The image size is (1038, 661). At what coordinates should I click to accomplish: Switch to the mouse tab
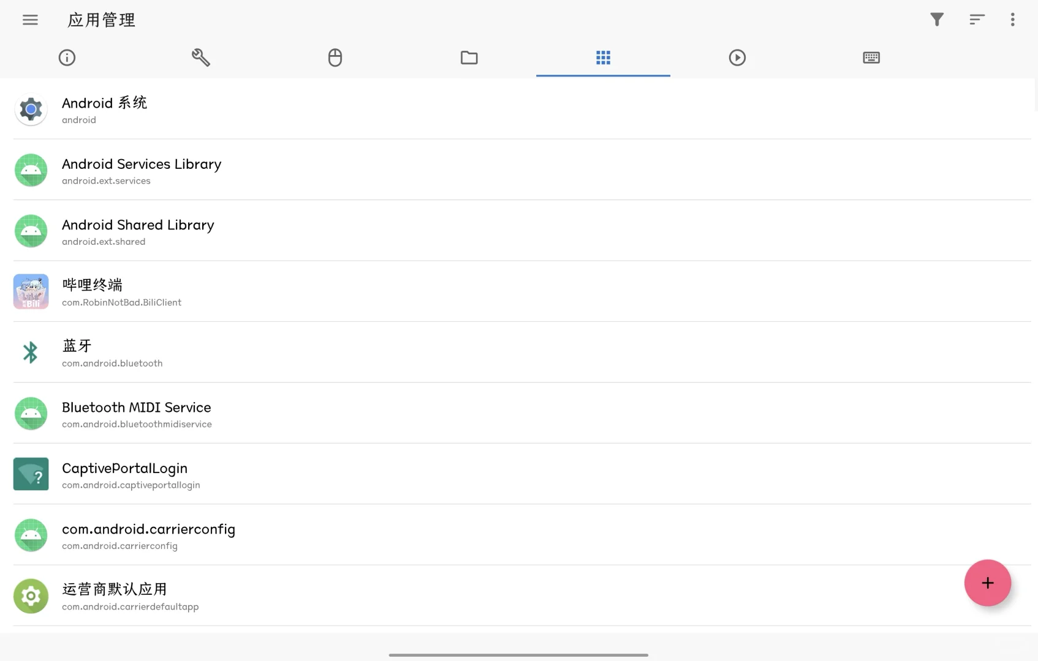tap(335, 58)
